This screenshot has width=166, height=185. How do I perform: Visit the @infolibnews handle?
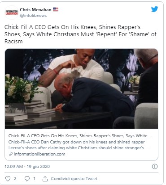(x=33, y=16)
